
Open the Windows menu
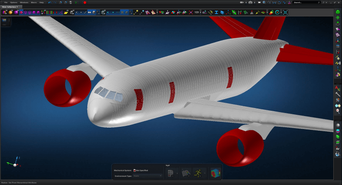point(24,2)
